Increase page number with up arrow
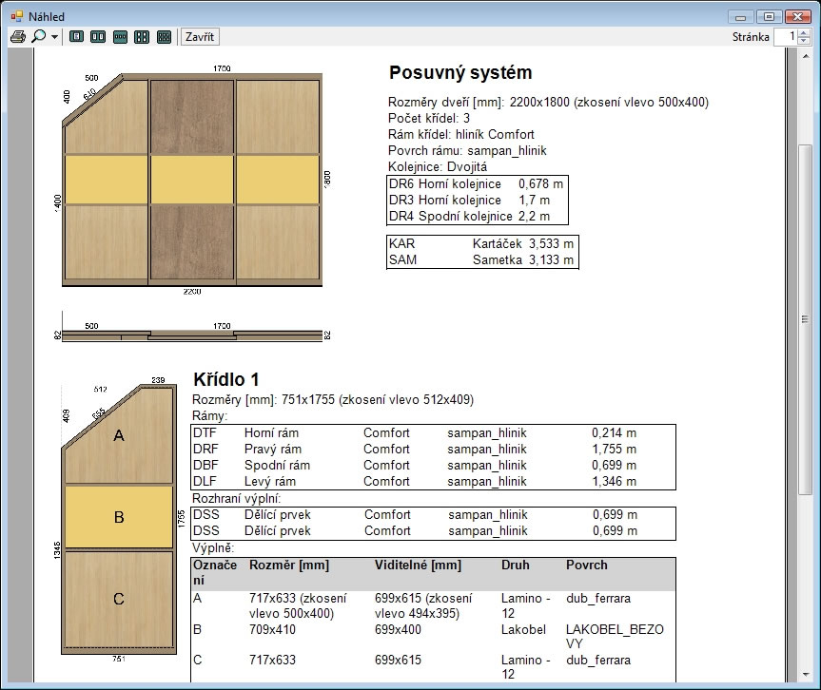Image resolution: width=821 pixels, height=690 pixels. click(806, 32)
